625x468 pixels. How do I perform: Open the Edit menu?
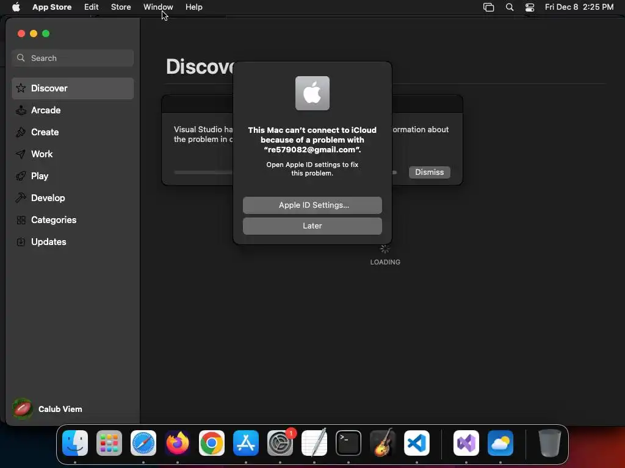tap(92, 7)
